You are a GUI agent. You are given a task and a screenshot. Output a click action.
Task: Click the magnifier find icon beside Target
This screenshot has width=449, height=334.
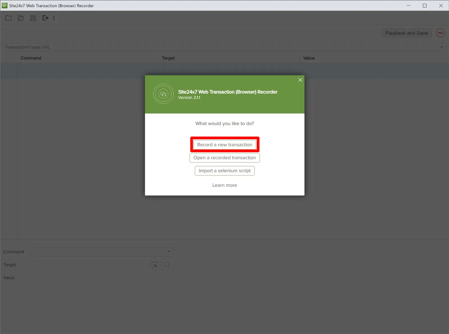168,265
